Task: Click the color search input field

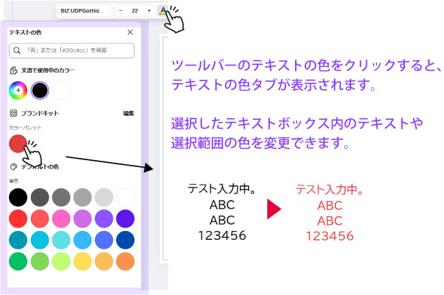Action: coord(72,50)
